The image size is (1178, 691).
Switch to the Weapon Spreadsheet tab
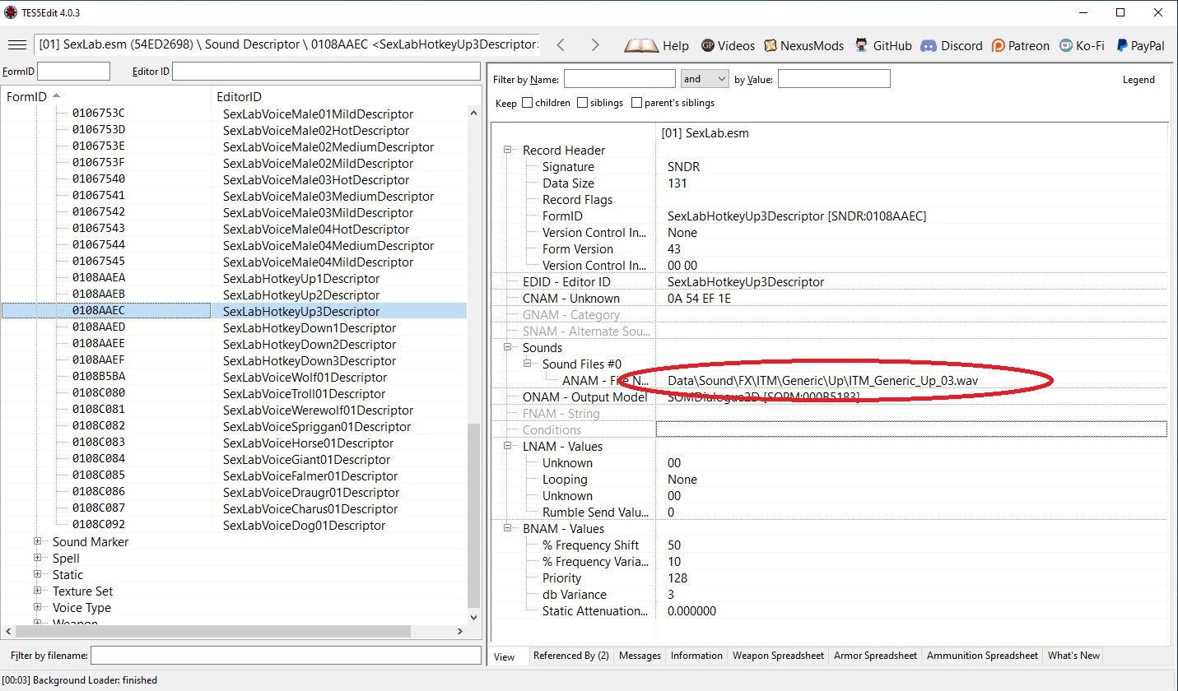point(778,656)
